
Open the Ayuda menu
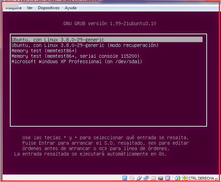point(71,8)
